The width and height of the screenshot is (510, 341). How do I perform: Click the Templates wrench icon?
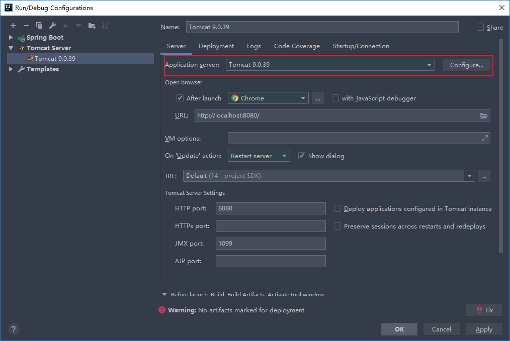pos(21,69)
